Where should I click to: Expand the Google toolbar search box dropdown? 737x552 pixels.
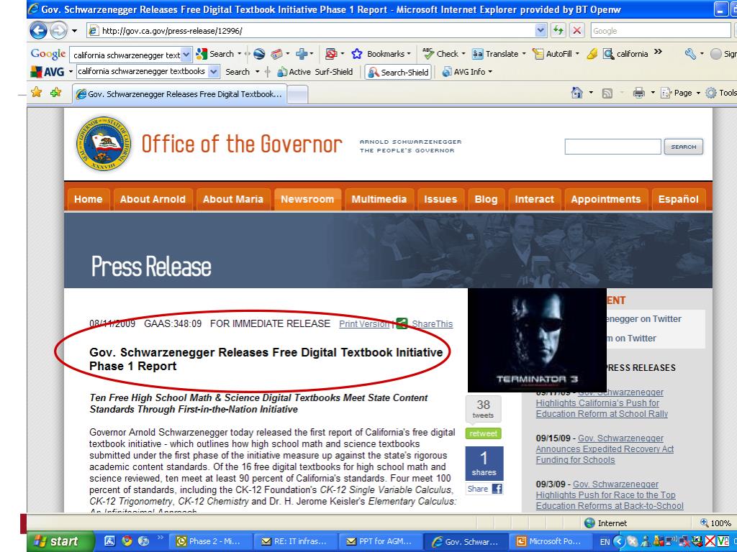pos(186,55)
